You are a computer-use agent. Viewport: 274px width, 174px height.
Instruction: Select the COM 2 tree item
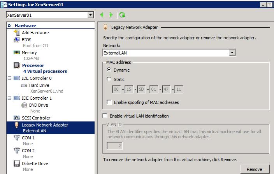tap(28, 151)
